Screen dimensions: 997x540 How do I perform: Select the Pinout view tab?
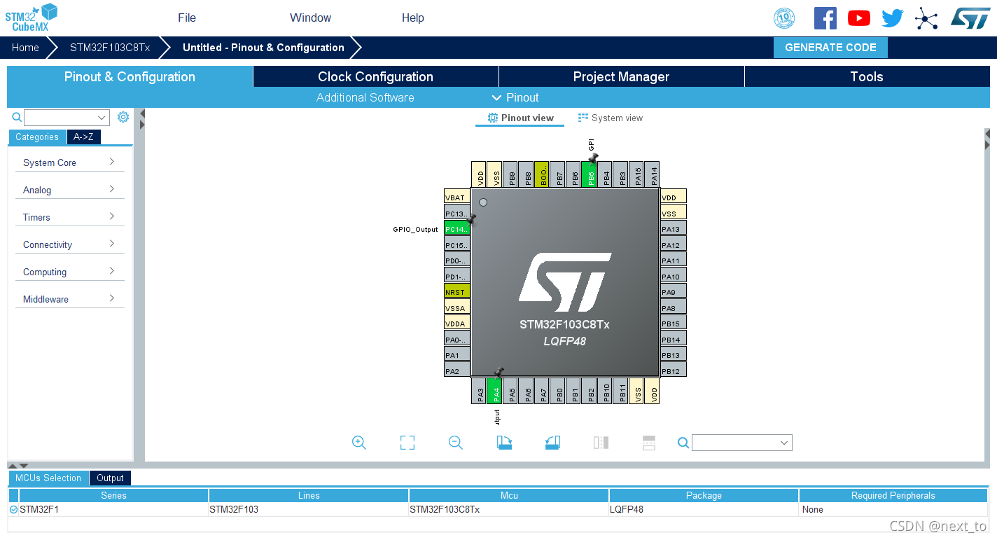(x=521, y=118)
